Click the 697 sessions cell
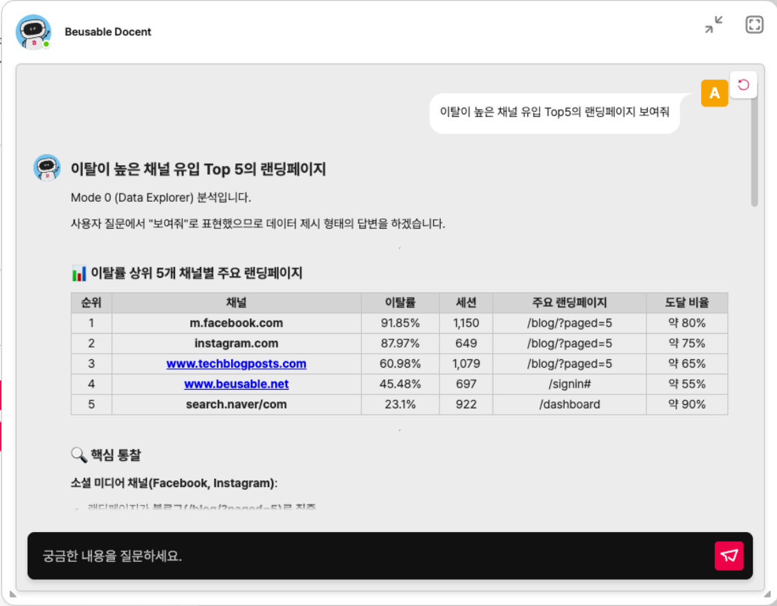 (466, 384)
